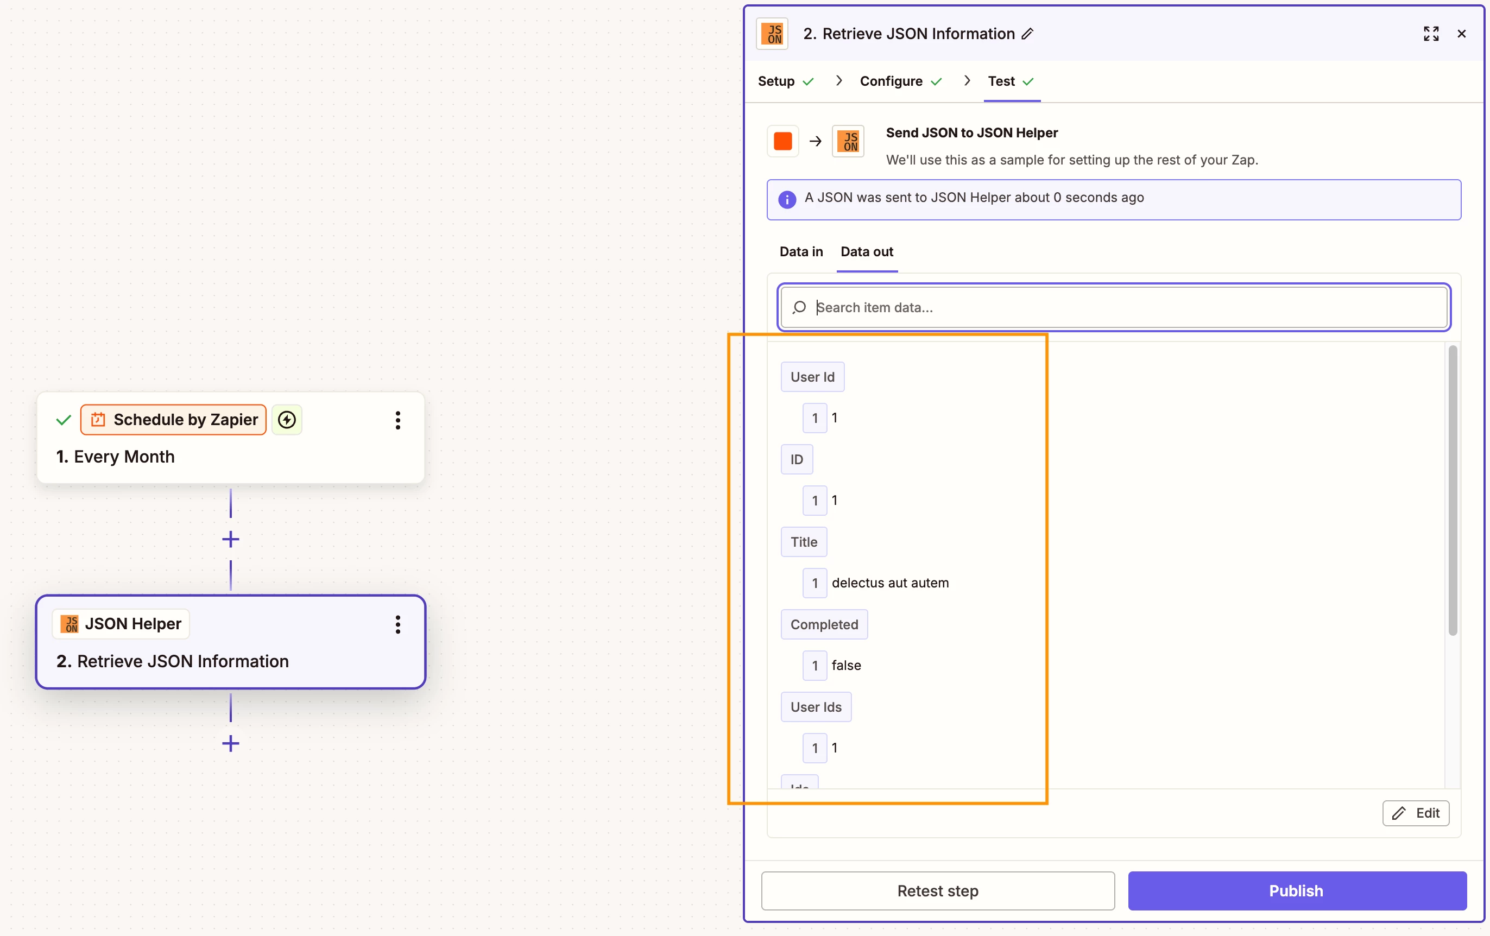Click the Publish button
Viewport: 1490px width, 936px height.
(1296, 891)
